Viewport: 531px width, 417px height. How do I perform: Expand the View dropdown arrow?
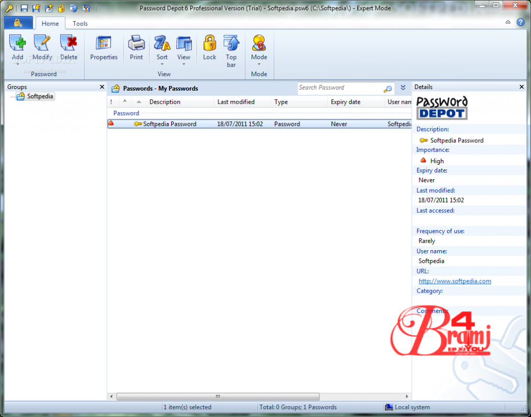coord(184,64)
